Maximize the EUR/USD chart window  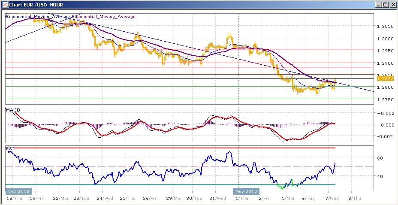(x=385, y=4)
